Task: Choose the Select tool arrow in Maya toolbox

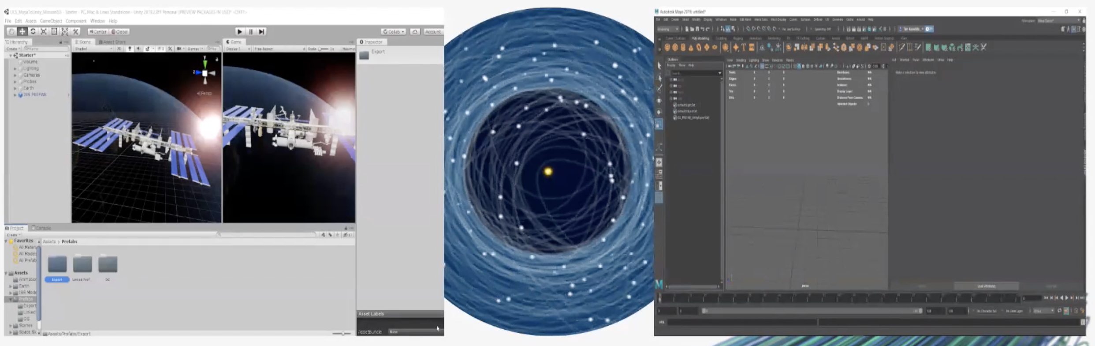Action: (x=659, y=66)
